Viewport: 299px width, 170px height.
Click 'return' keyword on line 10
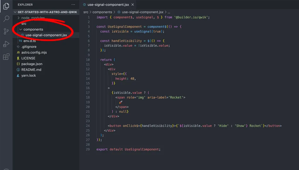pos(106,60)
